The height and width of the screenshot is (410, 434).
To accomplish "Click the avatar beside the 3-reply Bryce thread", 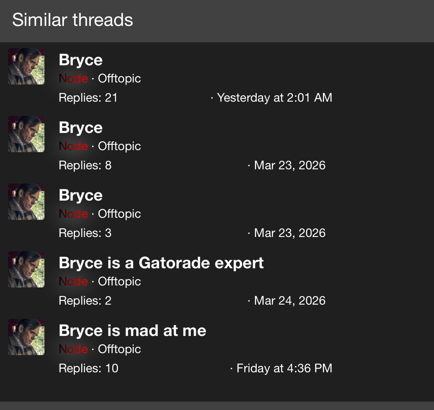I will (x=26, y=202).
